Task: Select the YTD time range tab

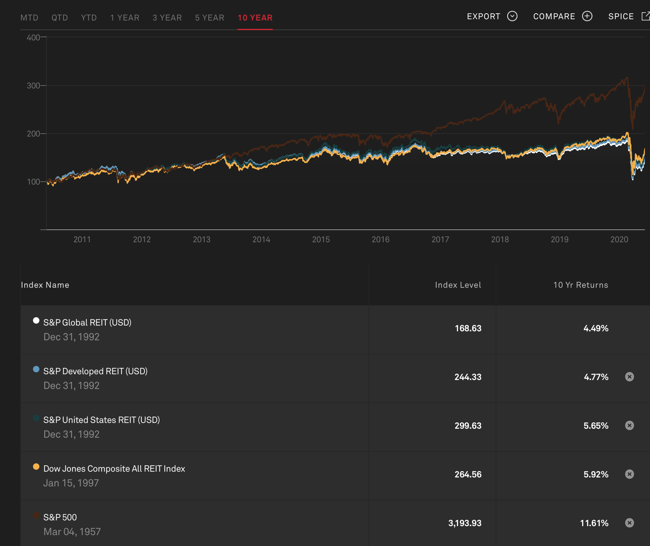Action: coord(89,18)
